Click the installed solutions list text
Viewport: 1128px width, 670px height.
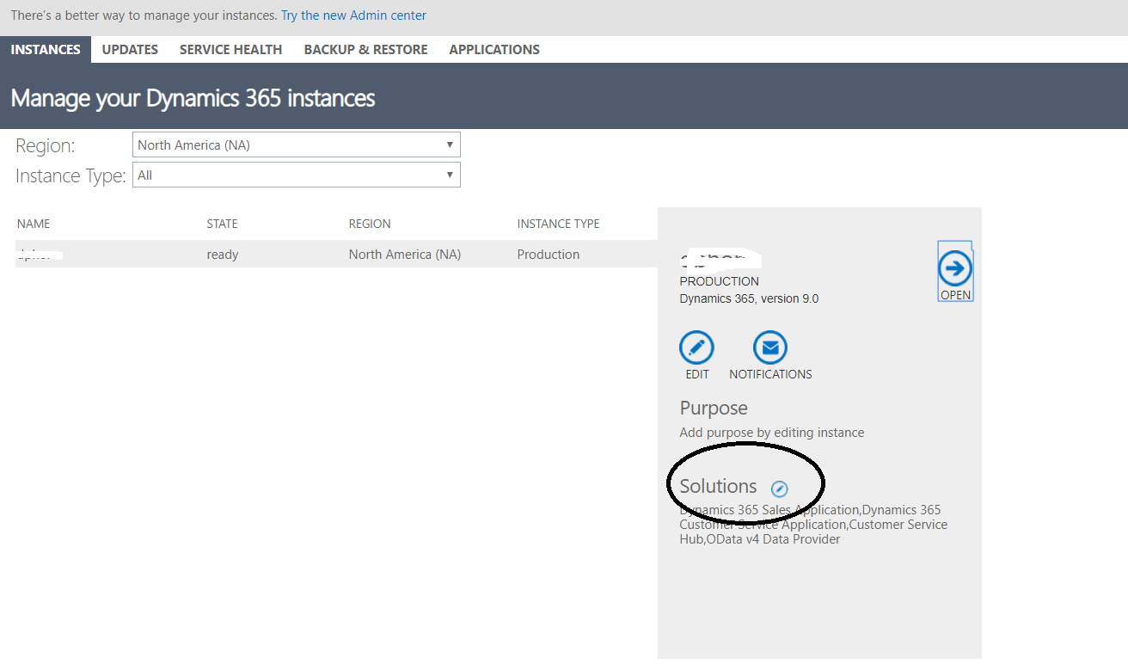click(x=812, y=525)
